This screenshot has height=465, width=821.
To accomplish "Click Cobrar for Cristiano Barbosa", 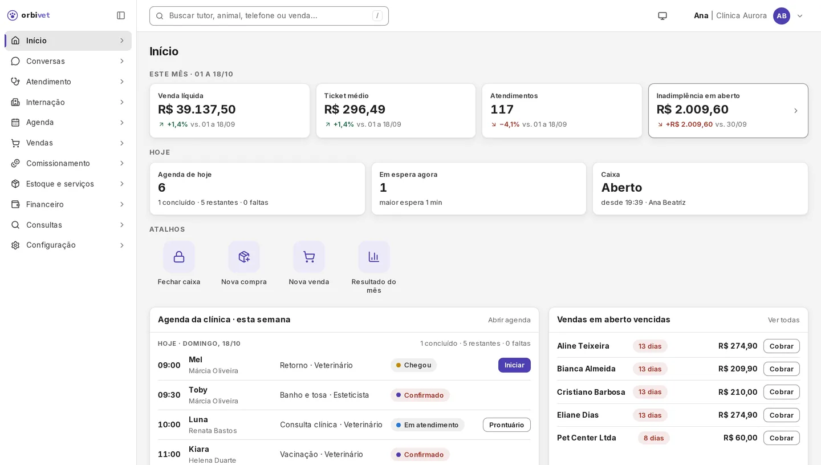I will pos(782,392).
